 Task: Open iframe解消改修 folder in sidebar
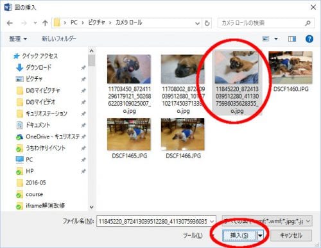[46, 206]
